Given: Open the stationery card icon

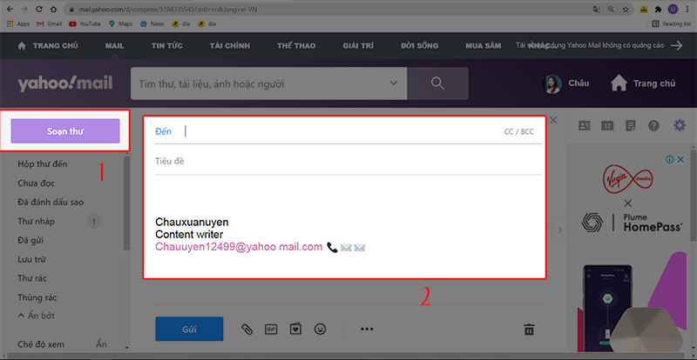Looking at the screenshot, I should (295, 329).
